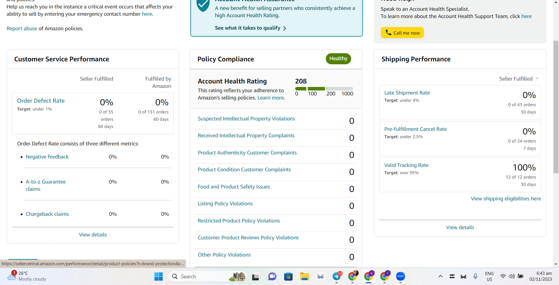The image size is (559, 285).
Task: Click the '0 of 131 orders' text
Action: click(153, 112)
